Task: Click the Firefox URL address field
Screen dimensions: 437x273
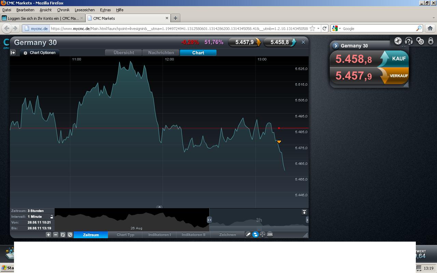Action: pos(179,29)
